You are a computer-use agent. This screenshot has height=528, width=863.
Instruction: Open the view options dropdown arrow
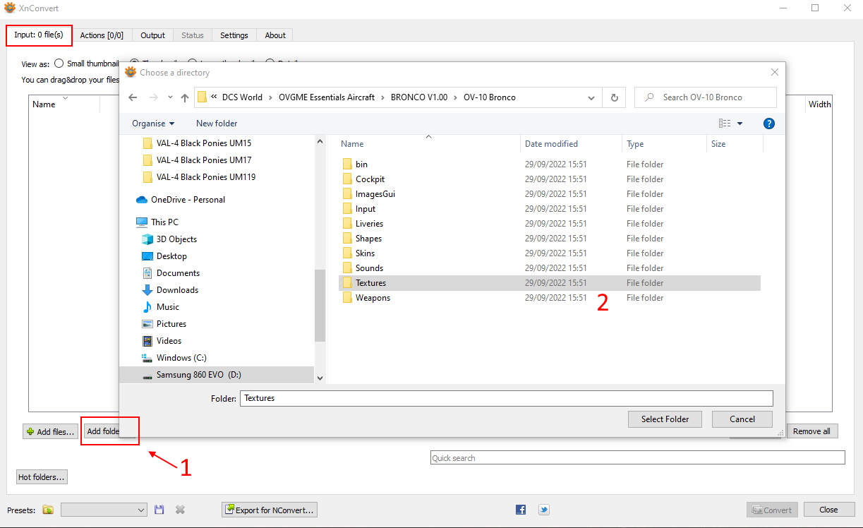point(740,124)
